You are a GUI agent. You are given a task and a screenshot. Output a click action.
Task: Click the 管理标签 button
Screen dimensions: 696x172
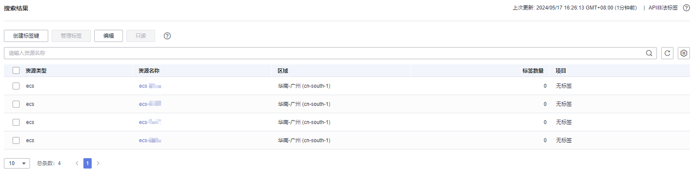(x=71, y=36)
